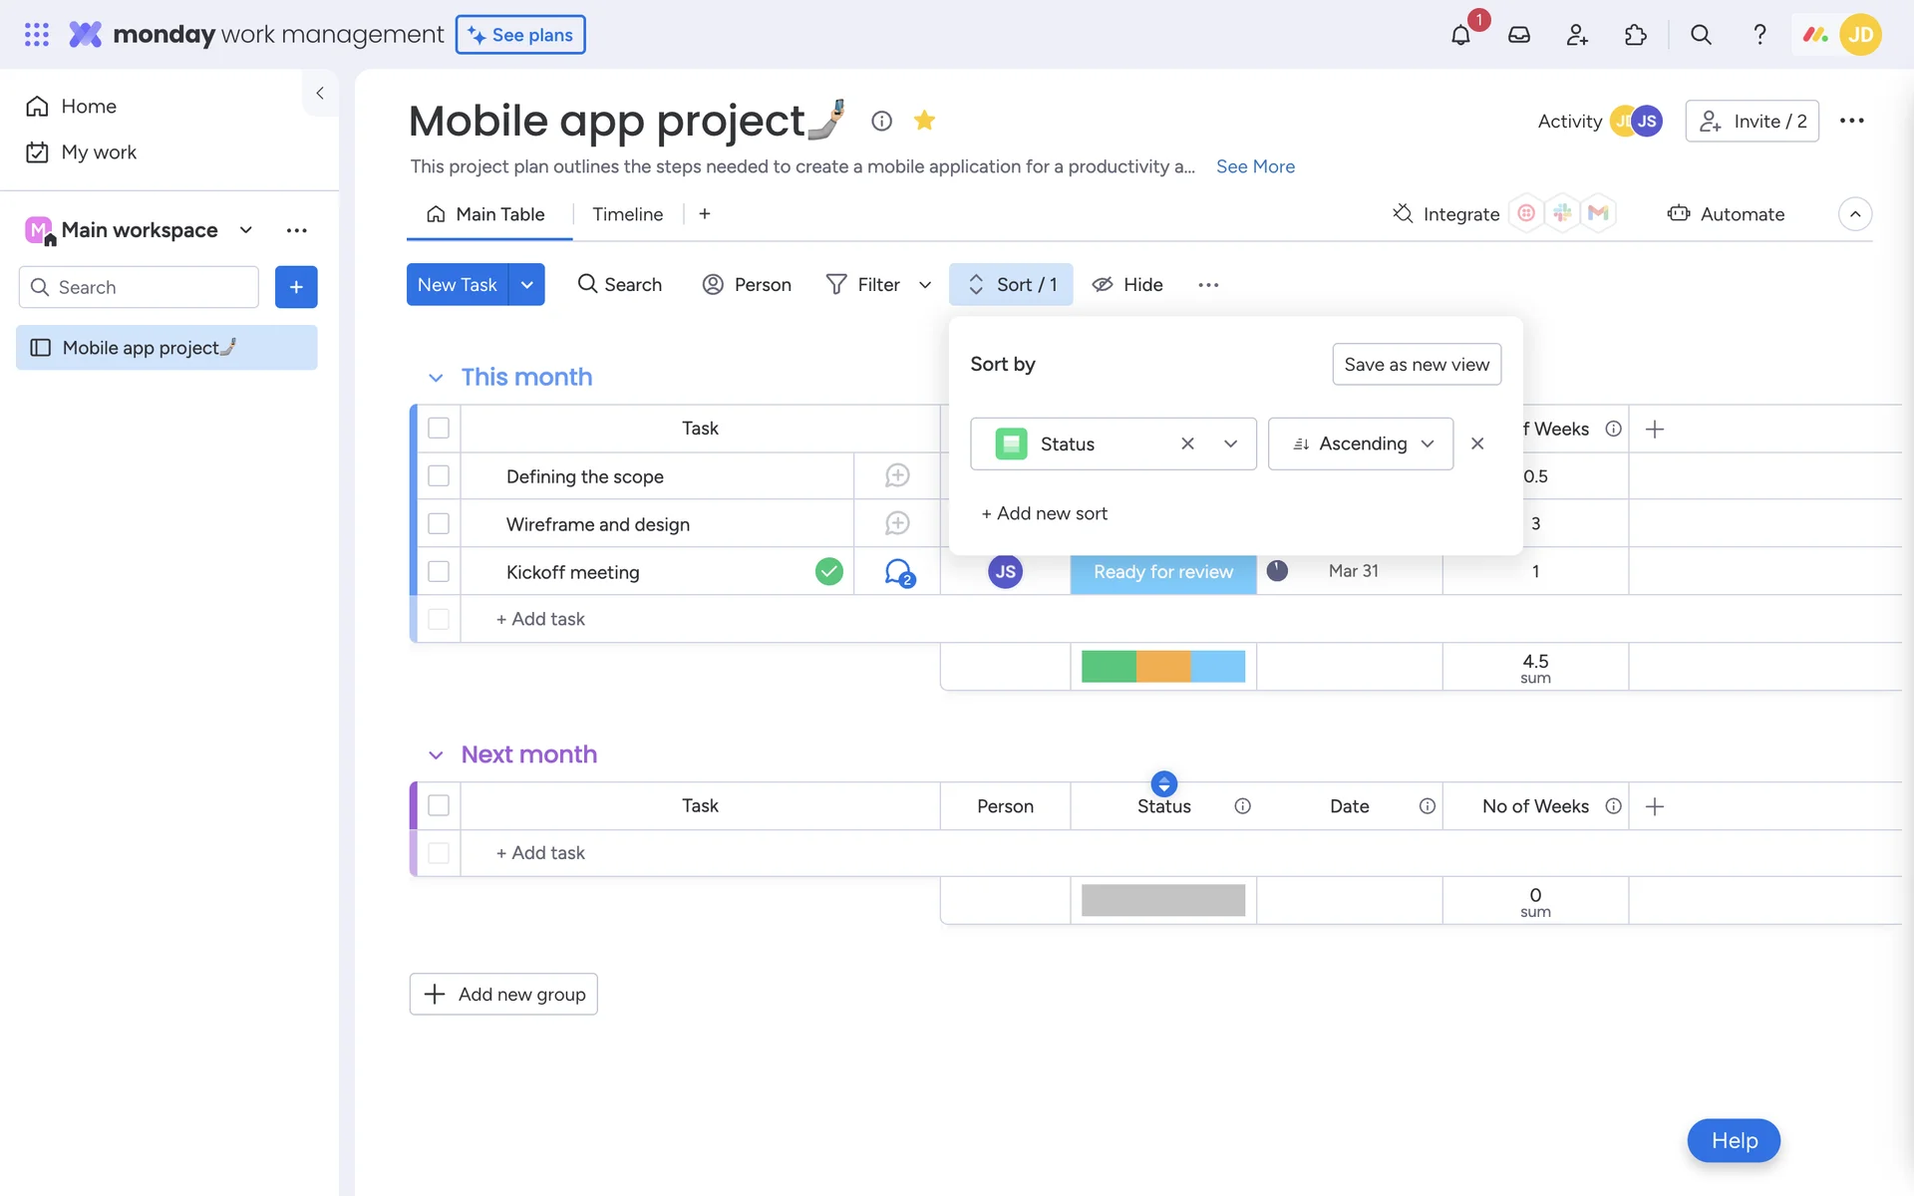Select the Kickoff meeting row checkbox

click(x=439, y=572)
